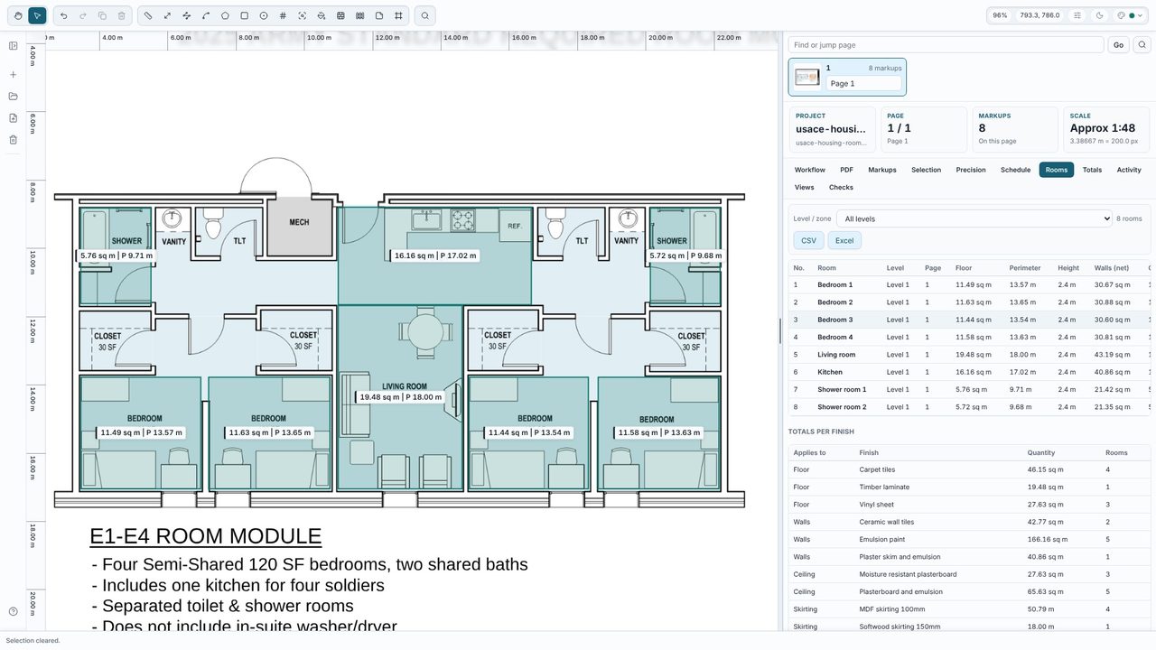This screenshot has height=650, width=1156.
Task: Click the undo arrow icon
Action: tap(63, 15)
